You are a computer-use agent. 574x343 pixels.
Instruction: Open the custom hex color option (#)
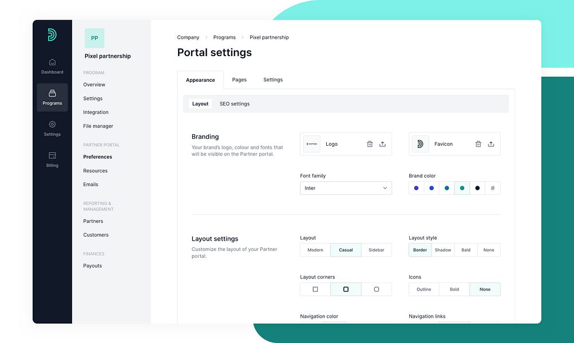(493, 188)
